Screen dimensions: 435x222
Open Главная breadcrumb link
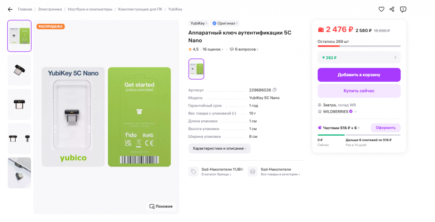(x=25, y=9)
